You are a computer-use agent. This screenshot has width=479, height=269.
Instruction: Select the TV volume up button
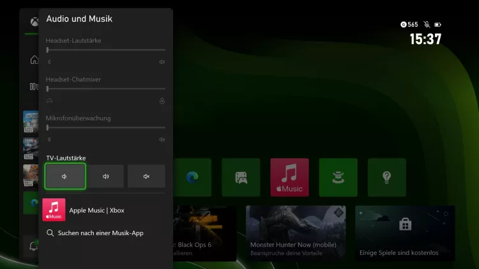click(x=105, y=176)
